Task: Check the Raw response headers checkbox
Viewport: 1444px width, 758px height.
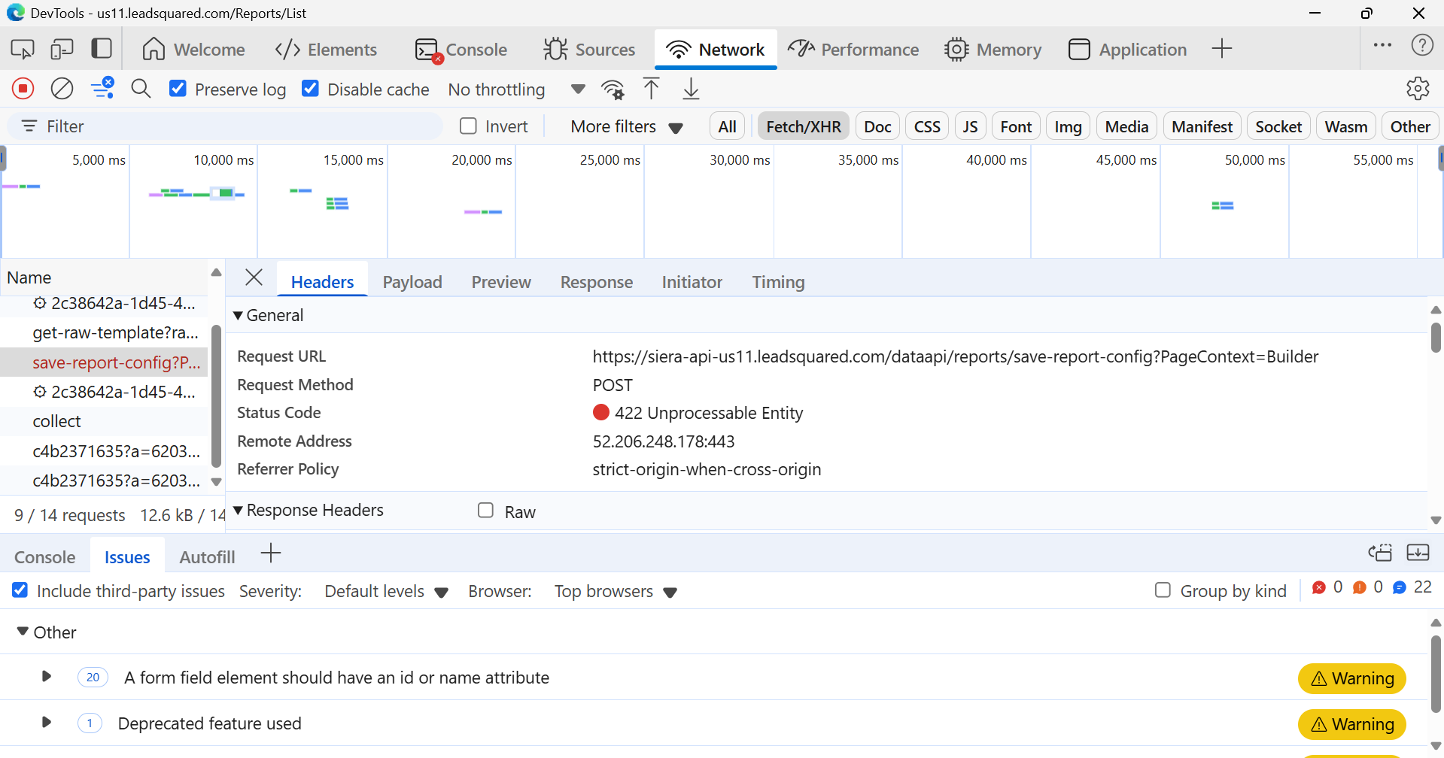Action: [x=486, y=511]
